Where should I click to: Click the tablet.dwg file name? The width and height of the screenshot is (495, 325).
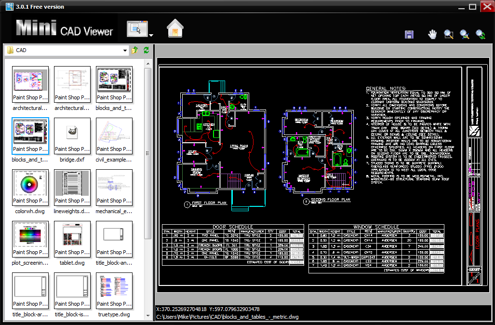pyautogui.click(x=72, y=263)
